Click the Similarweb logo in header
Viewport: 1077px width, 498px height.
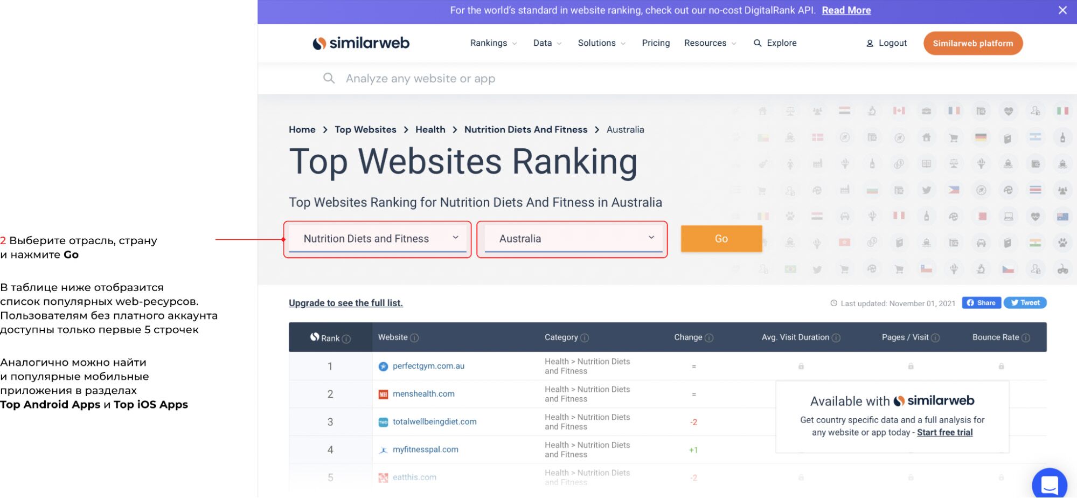[x=361, y=43]
